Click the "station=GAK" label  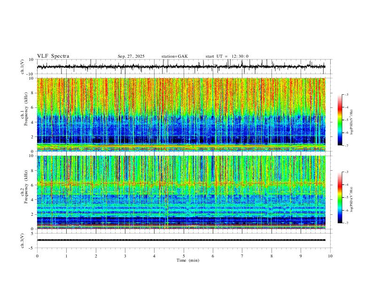coord(175,56)
